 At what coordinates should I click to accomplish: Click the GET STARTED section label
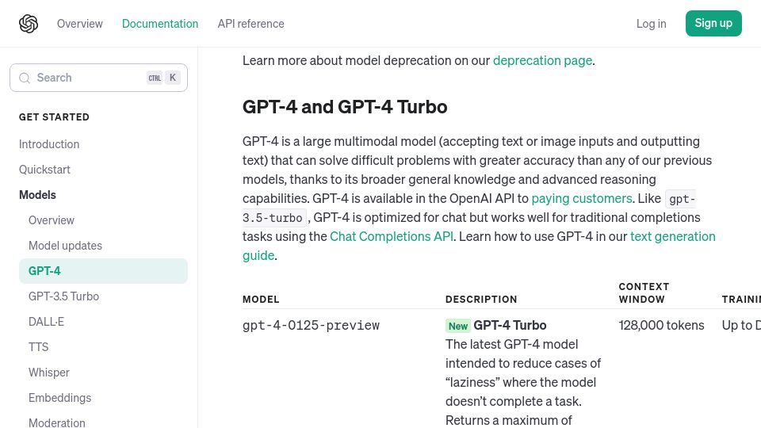54,117
